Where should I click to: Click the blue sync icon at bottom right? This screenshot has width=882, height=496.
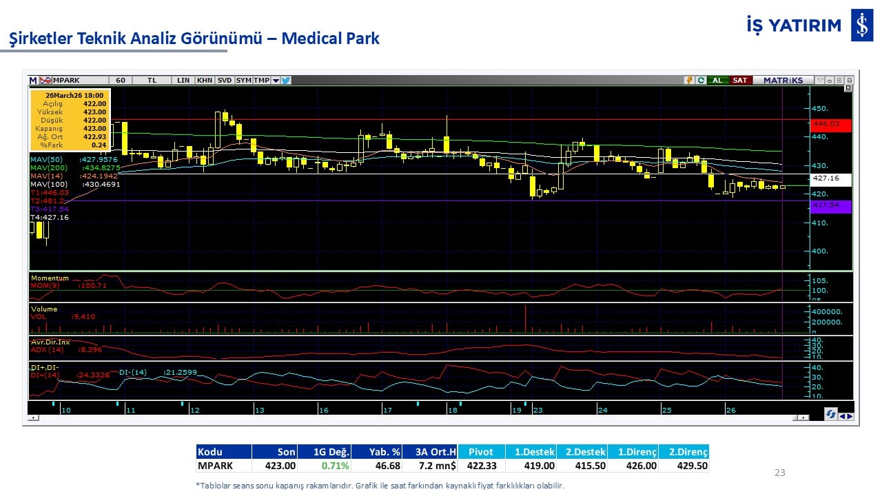click(x=830, y=414)
